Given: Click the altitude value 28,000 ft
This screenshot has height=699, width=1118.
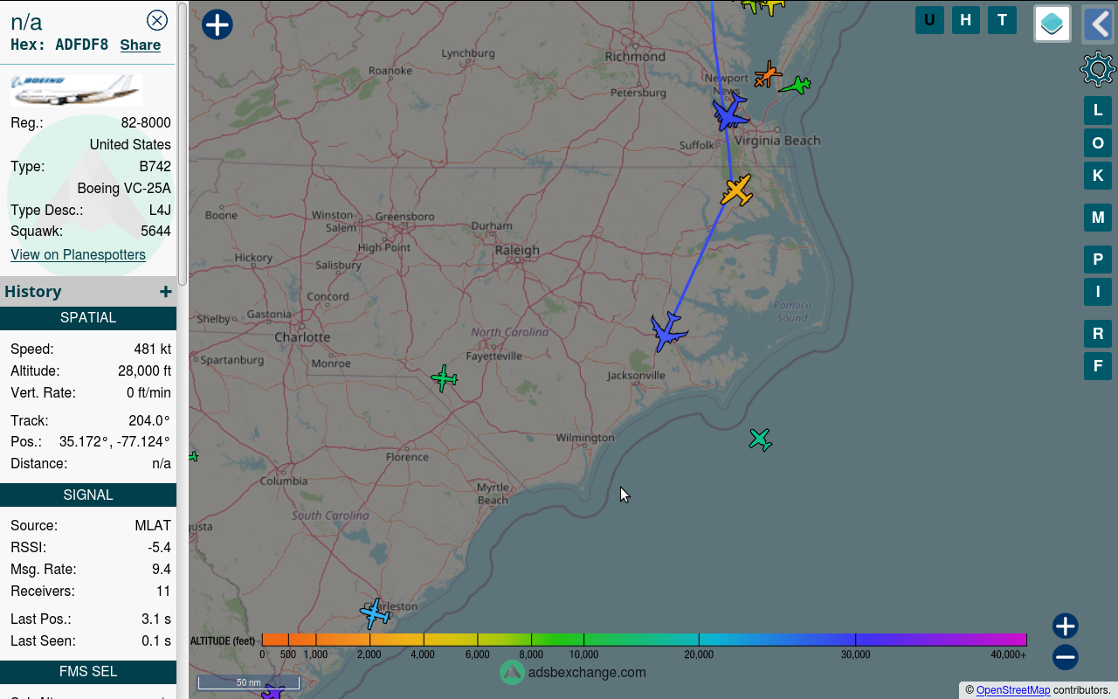Looking at the screenshot, I should pos(144,370).
